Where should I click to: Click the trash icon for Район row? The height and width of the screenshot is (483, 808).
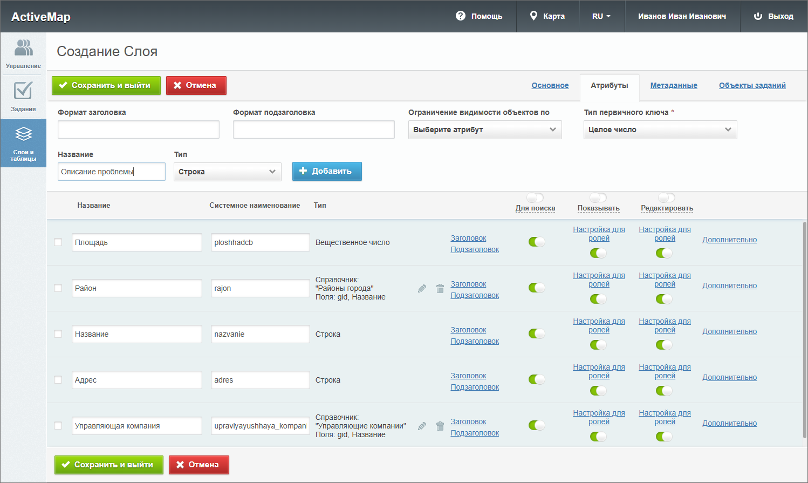pyautogui.click(x=440, y=289)
